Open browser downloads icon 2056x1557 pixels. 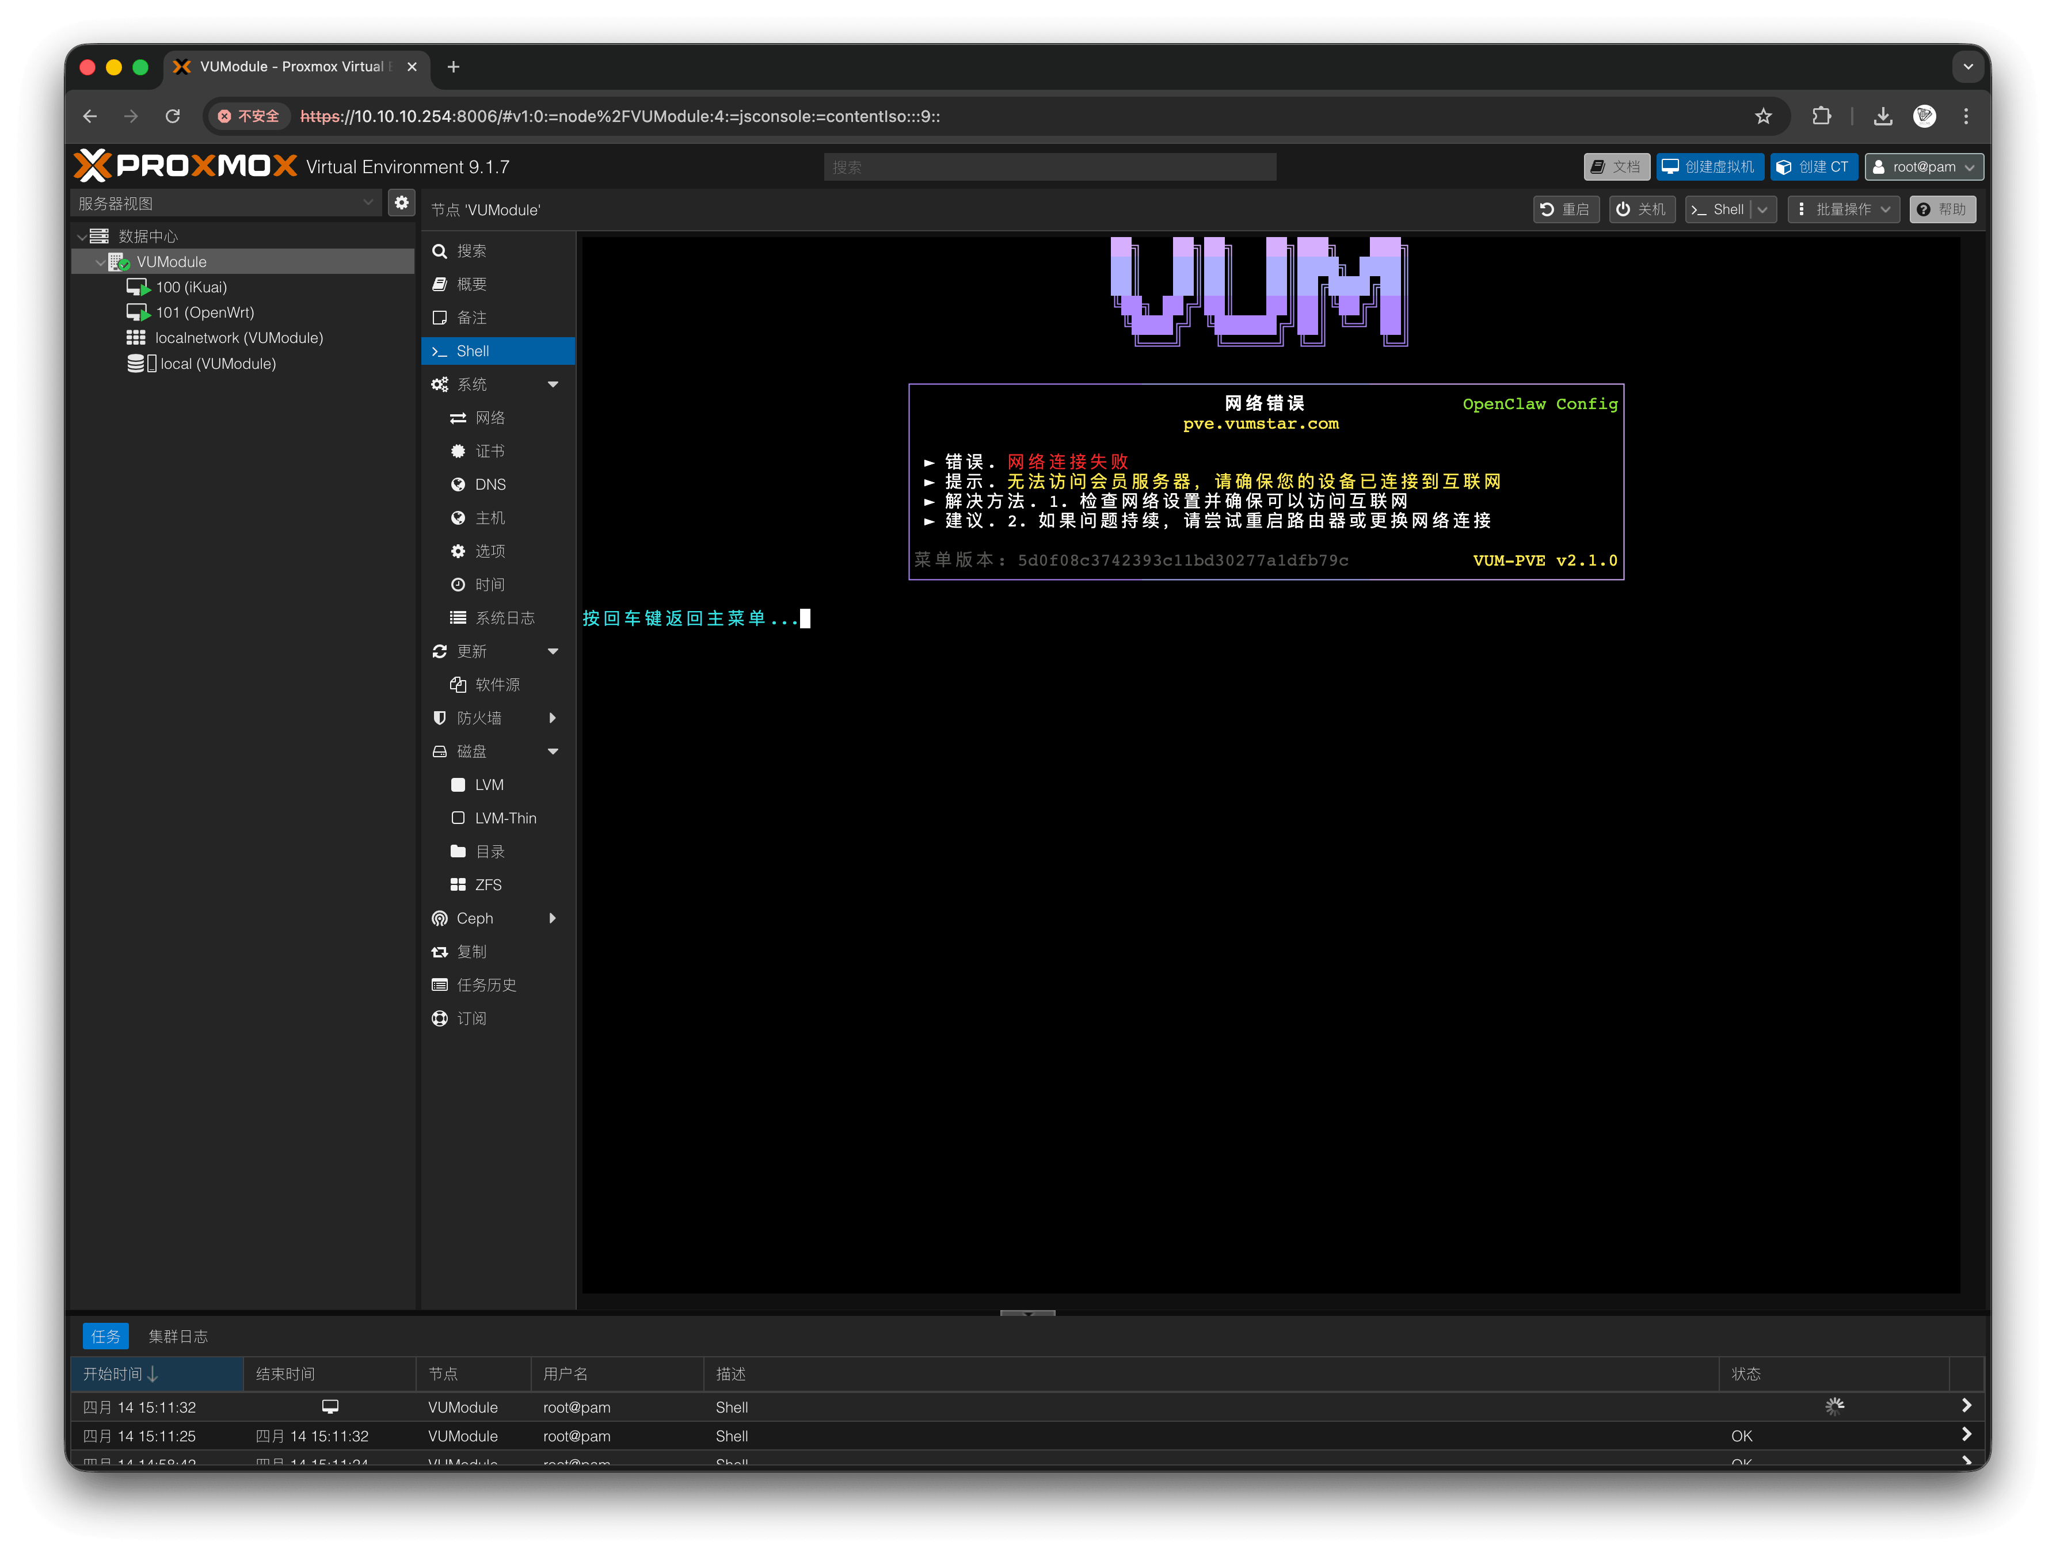pyautogui.click(x=1883, y=116)
